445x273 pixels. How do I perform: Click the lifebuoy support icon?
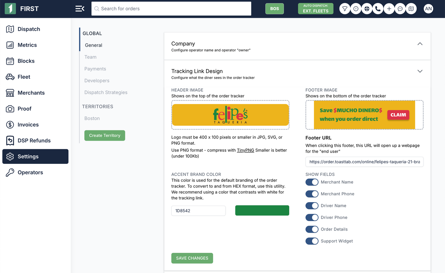[367, 9]
